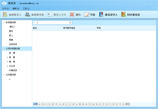Select the 外部成员 group
Image resolution: width=158 pixels, height=109 pixels.
(x=13, y=70)
